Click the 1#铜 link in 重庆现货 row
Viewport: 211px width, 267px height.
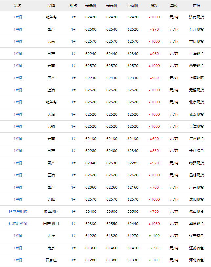pos(18,41)
